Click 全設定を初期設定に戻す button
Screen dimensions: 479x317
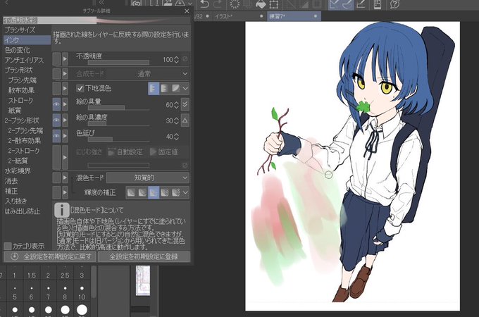point(51,256)
